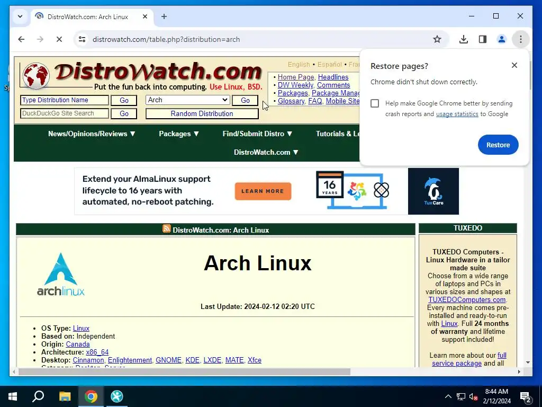Dismiss the Restore pages popup

(514, 65)
